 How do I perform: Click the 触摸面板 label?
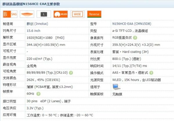coord(97,94)
